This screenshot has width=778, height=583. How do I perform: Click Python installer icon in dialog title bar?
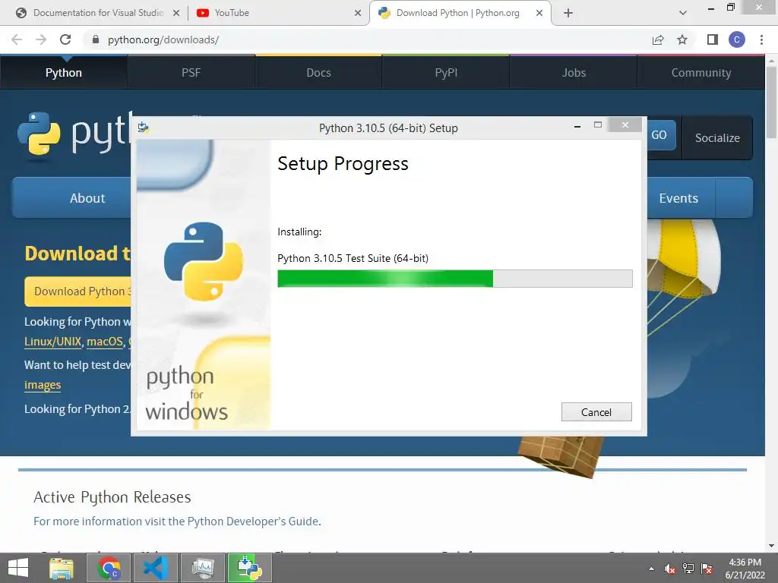(144, 128)
